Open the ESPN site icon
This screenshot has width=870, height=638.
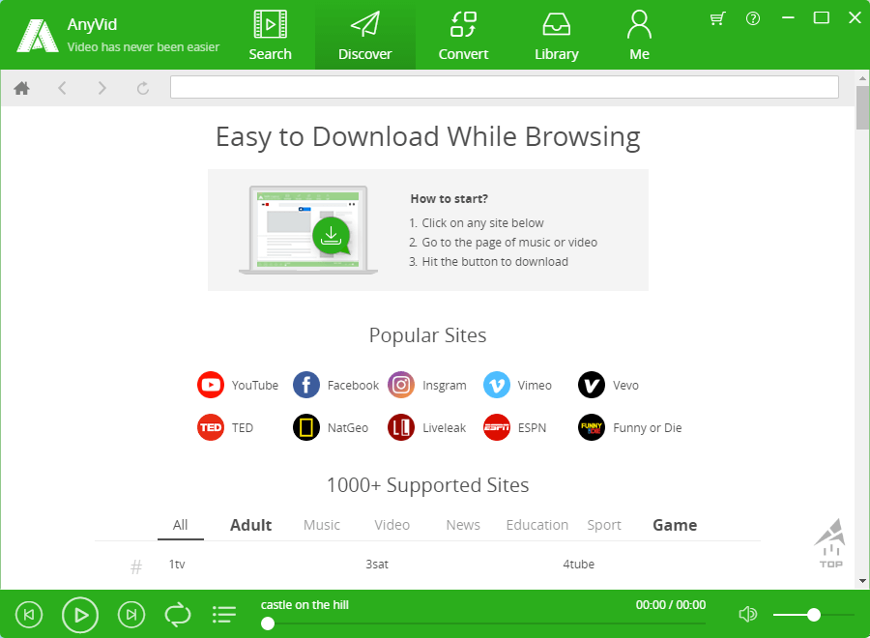click(497, 427)
